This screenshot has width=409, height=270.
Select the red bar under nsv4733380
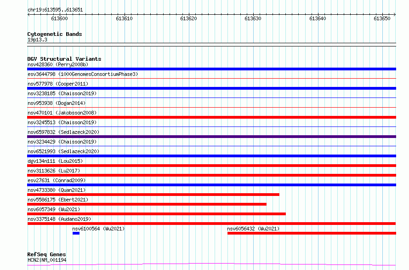click(x=153, y=195)
